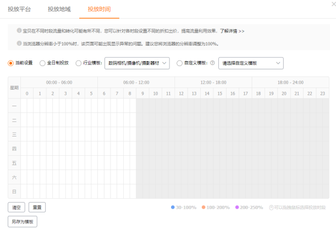Click the hour 18 column header

(x=258, y=93)
